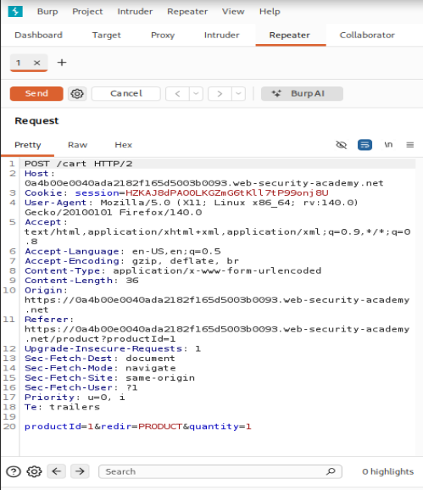The width and height of the screenshot is (423, 490).
Task: Click 'Content-Length: 36' header line
Action: [x=81, y=281]
